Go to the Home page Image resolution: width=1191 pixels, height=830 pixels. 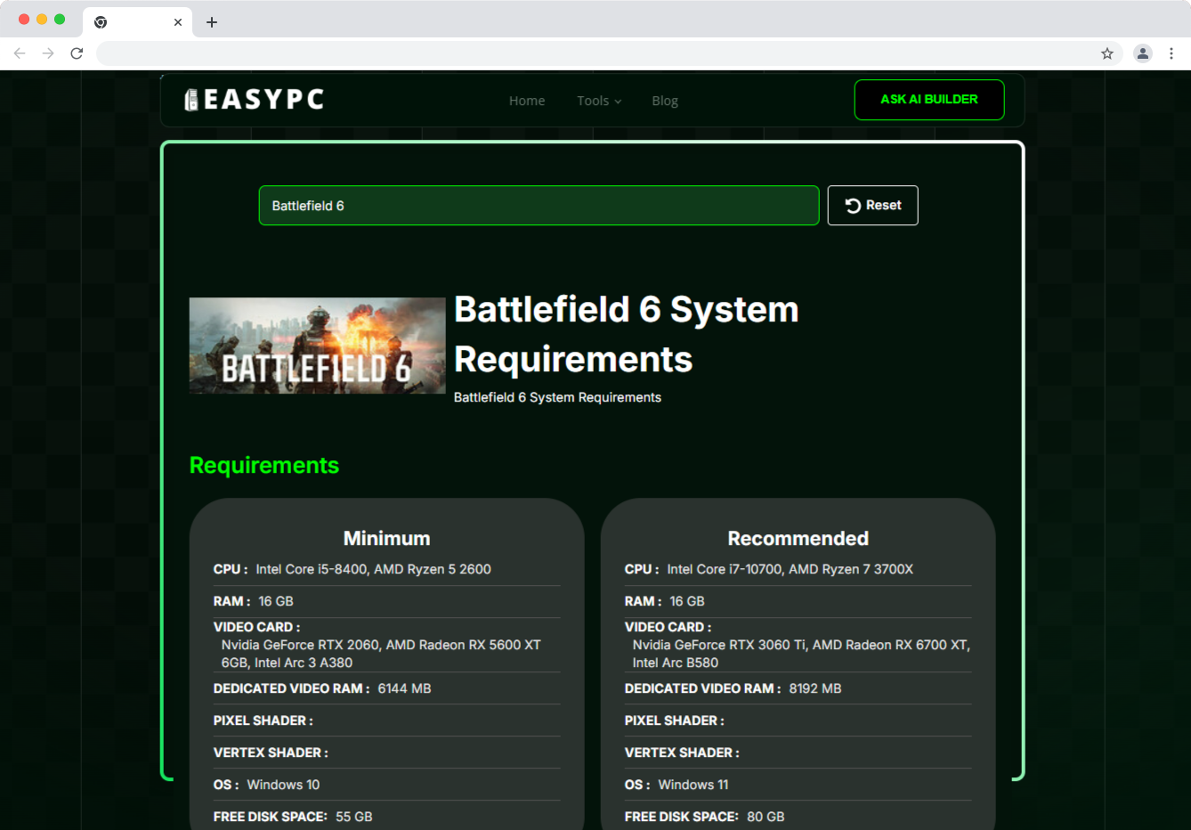point(526,101)
